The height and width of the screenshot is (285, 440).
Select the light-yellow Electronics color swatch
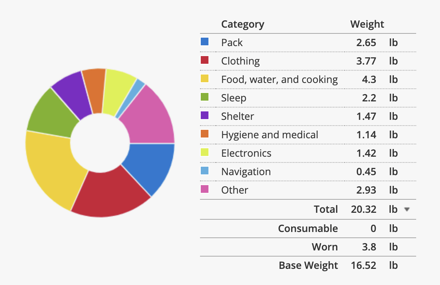[x=205, y=152]
